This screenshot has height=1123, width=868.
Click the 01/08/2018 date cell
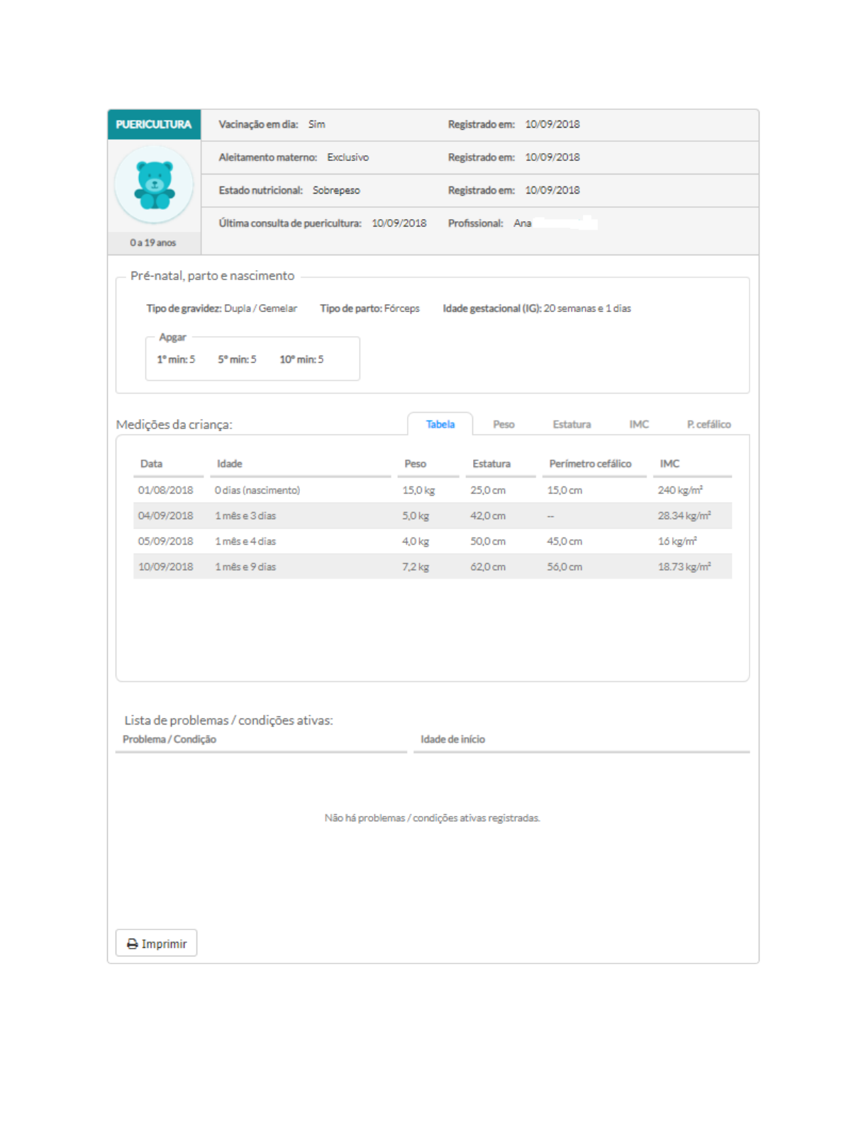[x=165, y=490]
